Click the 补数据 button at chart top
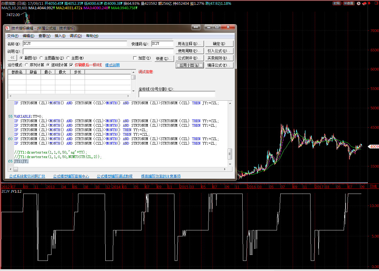Viewport: 379px width, 271px height. 348,3
